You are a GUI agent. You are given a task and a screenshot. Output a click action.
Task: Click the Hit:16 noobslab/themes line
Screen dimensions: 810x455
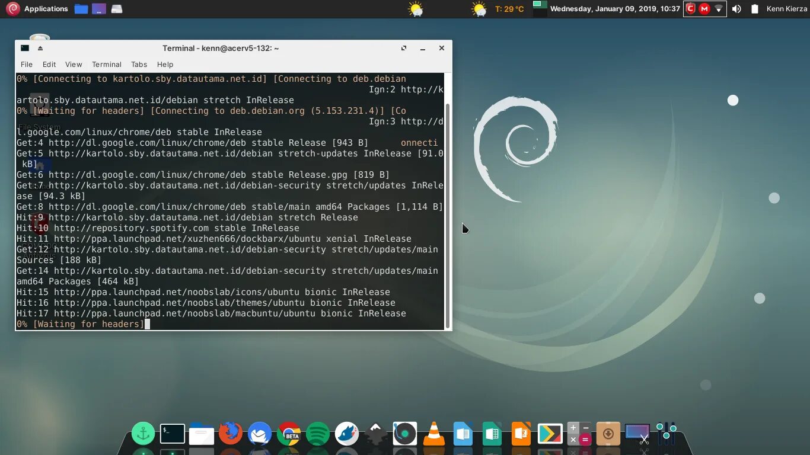pos(206,303)
